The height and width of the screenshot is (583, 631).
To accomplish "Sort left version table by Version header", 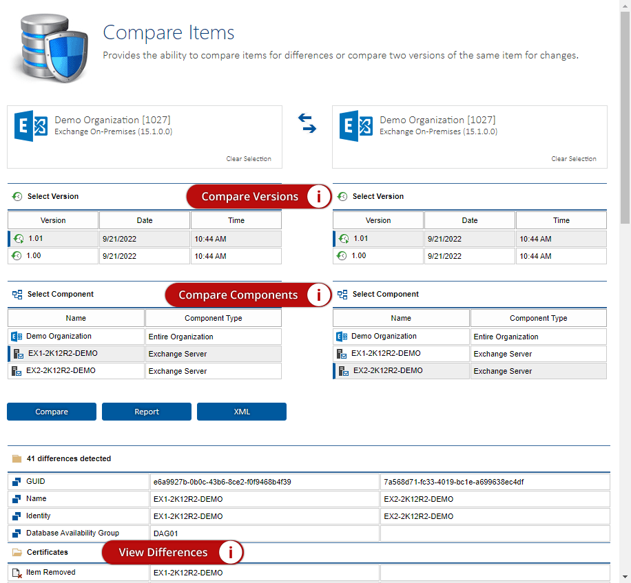I will pos(53,220).
